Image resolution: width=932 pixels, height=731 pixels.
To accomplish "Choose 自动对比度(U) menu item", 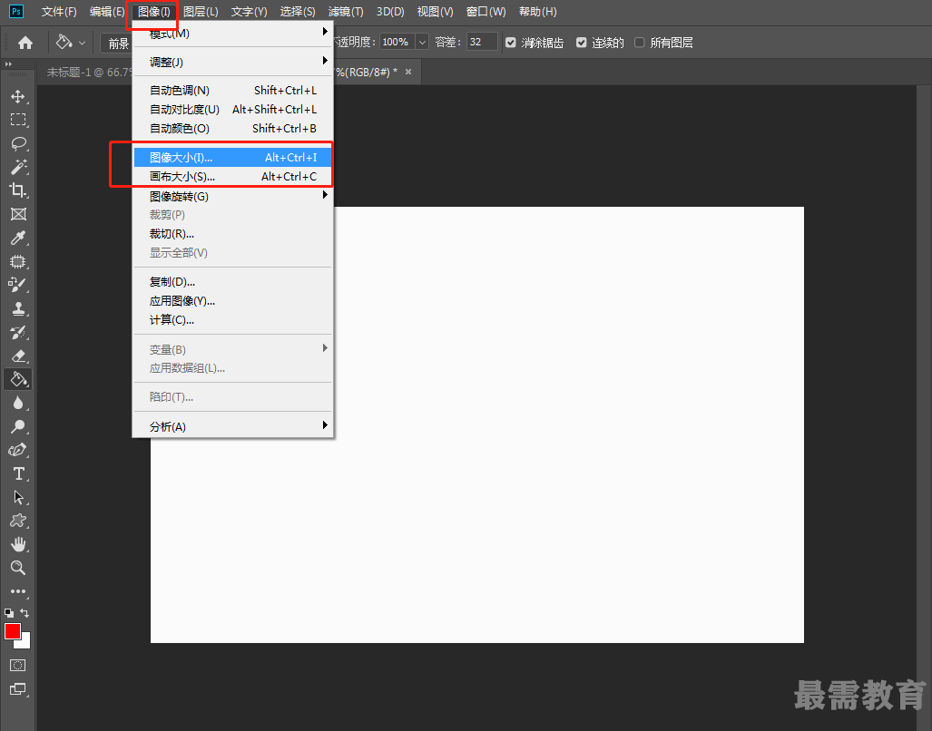I will click(x=231, y=109).
